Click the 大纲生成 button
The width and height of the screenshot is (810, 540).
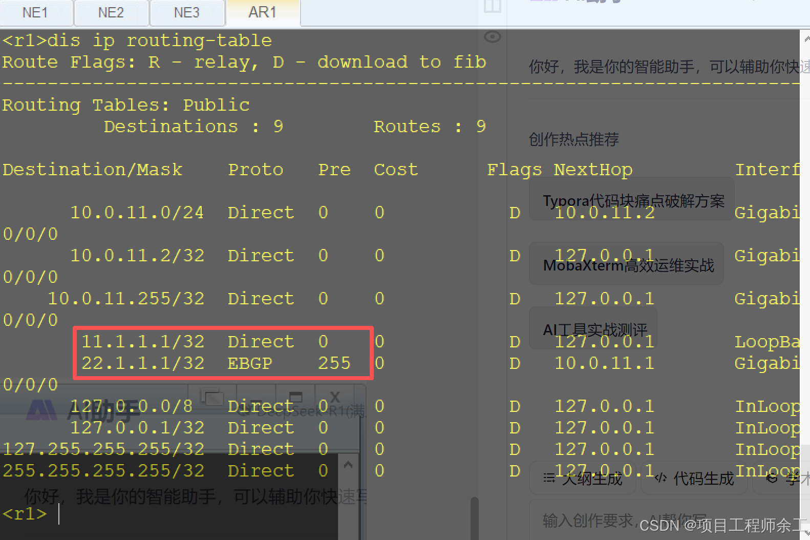coord(583,479)
